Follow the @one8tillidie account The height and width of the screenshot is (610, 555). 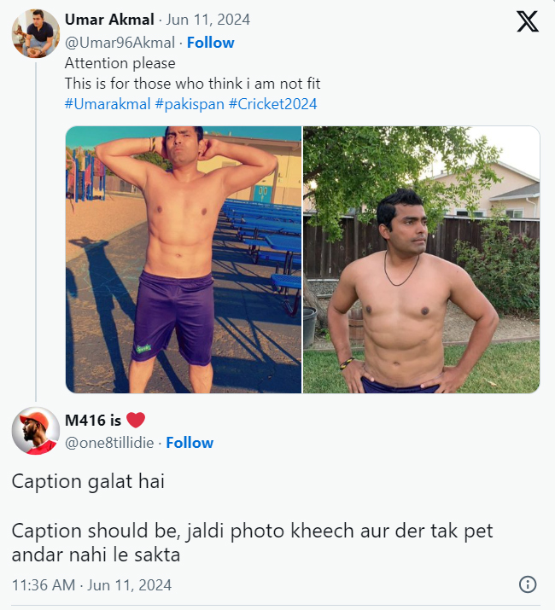pos(190,443)
